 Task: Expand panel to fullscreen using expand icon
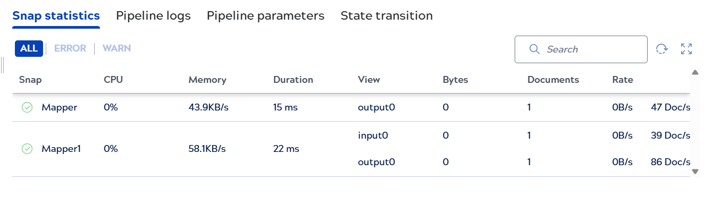click(686, 49)
